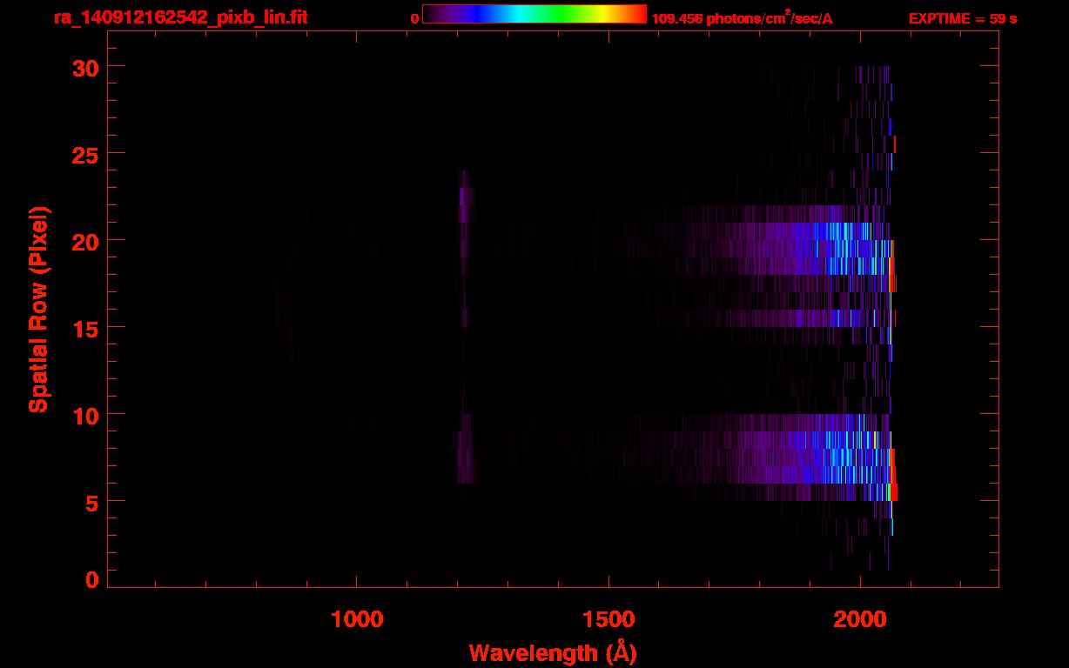1069x668 pixels.
Task: Click the 109.456 photons/cm²/sec/A label
Action: pyautogui.click(x=742, y=17)
